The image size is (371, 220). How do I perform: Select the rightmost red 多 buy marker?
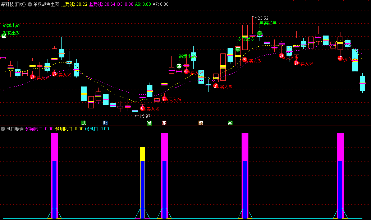[340, 58]
